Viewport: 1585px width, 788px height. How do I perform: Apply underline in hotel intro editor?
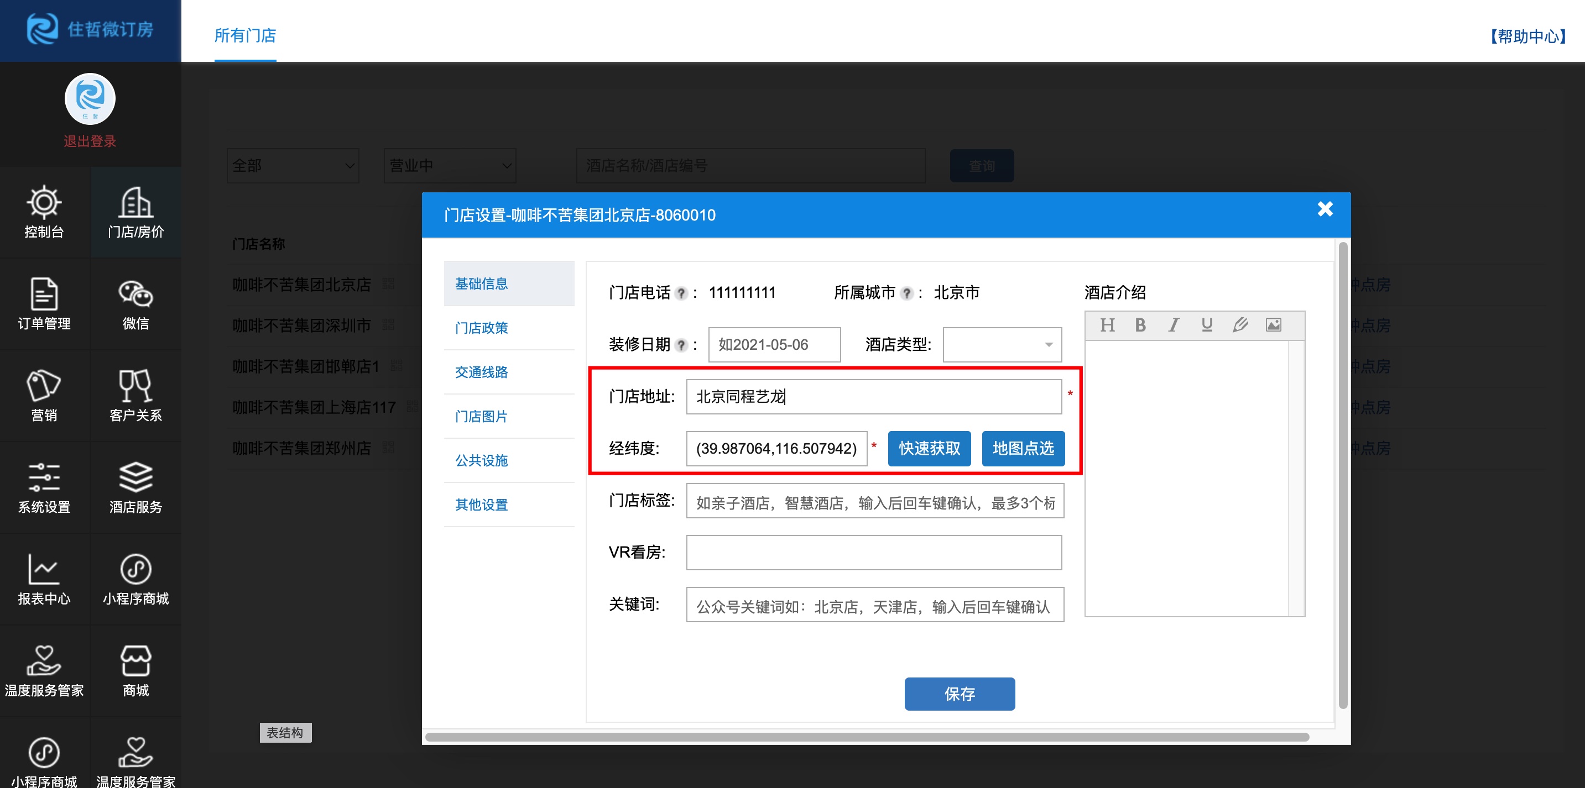[1207, 324]
